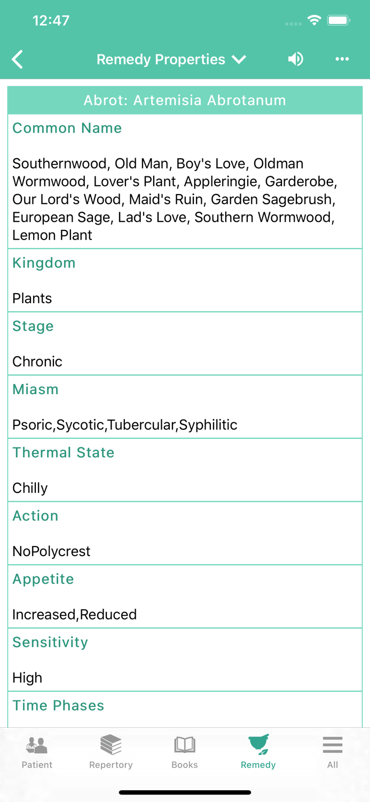Screen dimensions: 370x802
Task: Tap the open Books icon
Action: click(185, 744)
